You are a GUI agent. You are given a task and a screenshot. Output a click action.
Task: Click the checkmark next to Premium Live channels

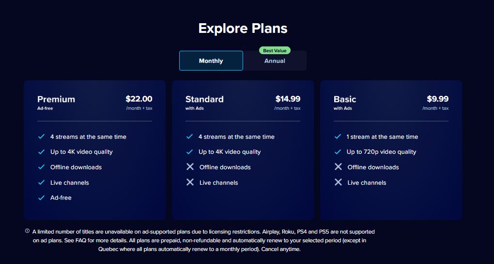click(42, 182)
